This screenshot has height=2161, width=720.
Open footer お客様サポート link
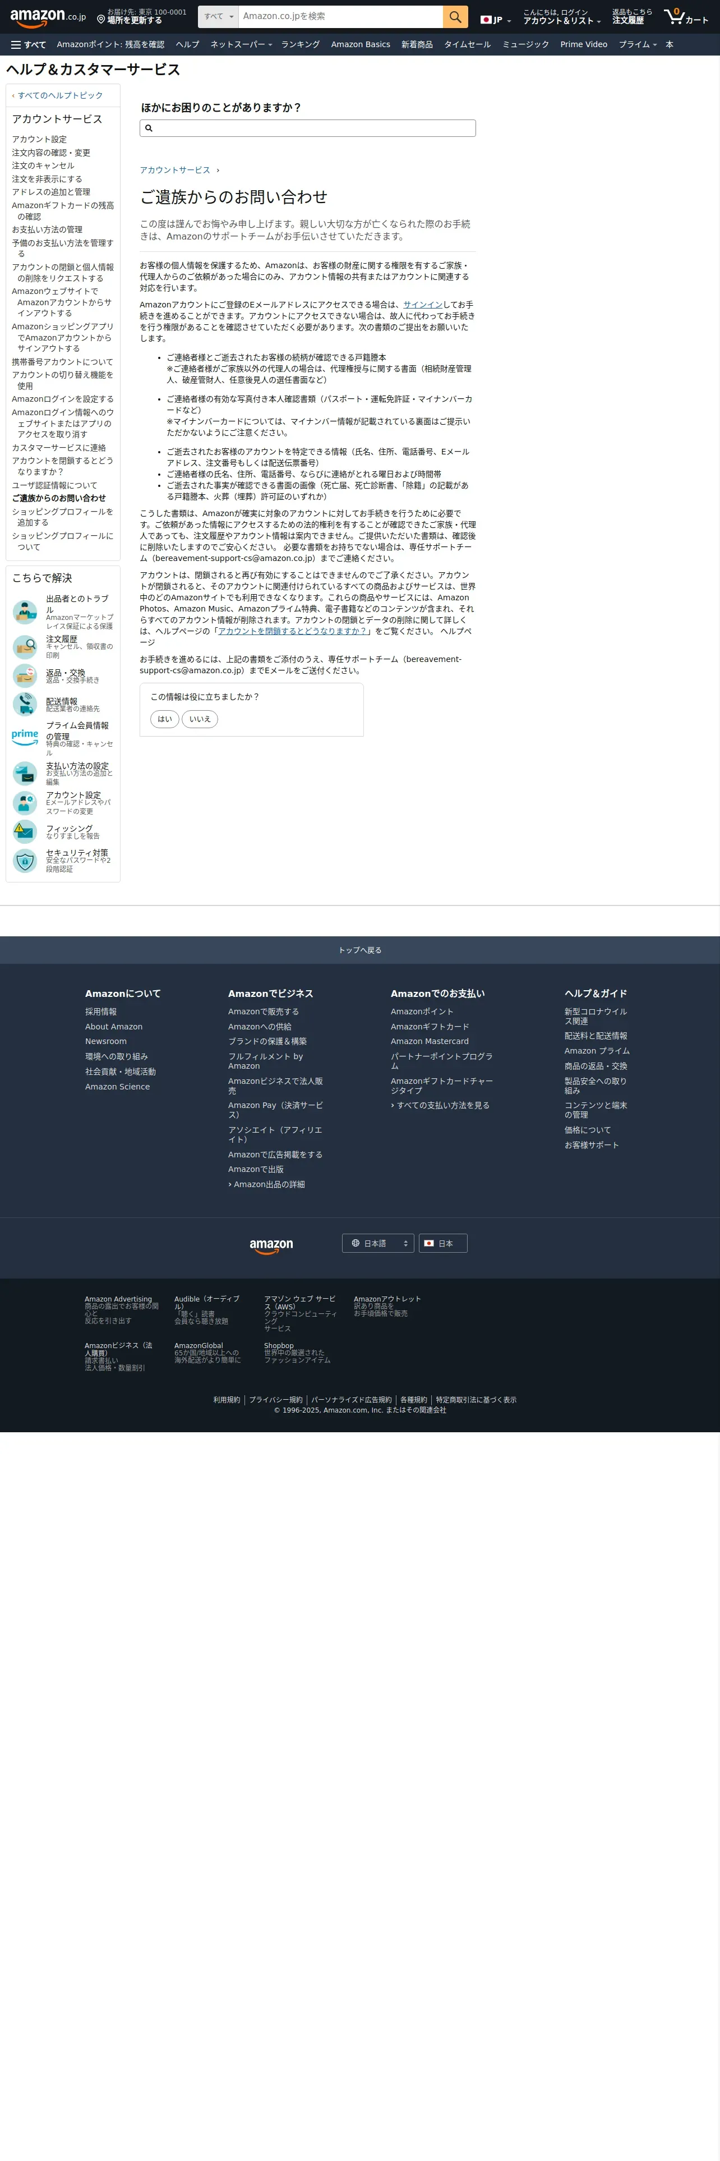(592, 1145)
